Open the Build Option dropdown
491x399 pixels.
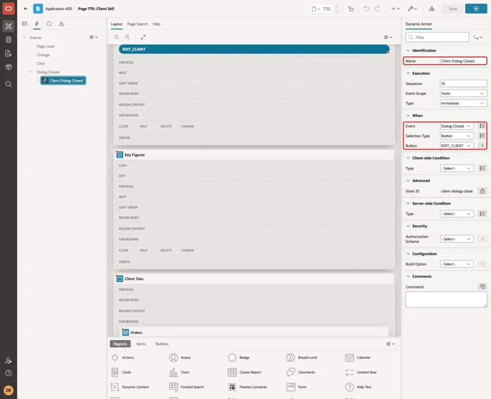(x=456, y=264)
